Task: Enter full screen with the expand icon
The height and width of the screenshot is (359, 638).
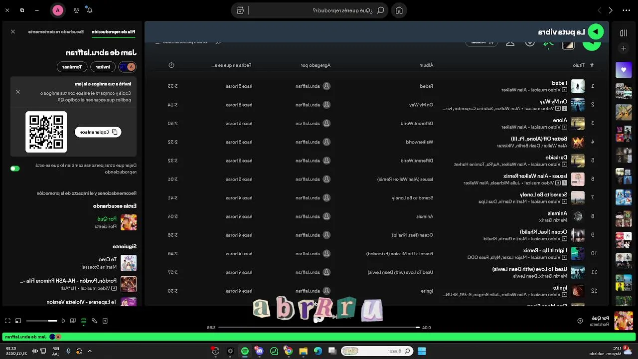Action: coord(7,321)
